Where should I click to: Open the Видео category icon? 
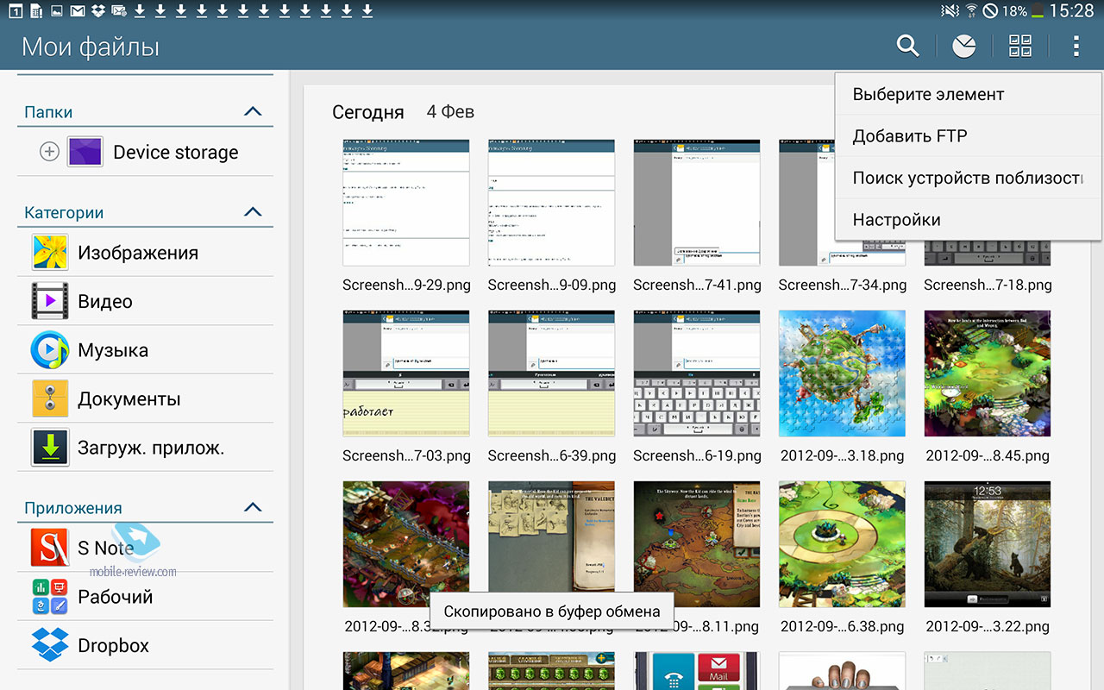click(50, 301)
